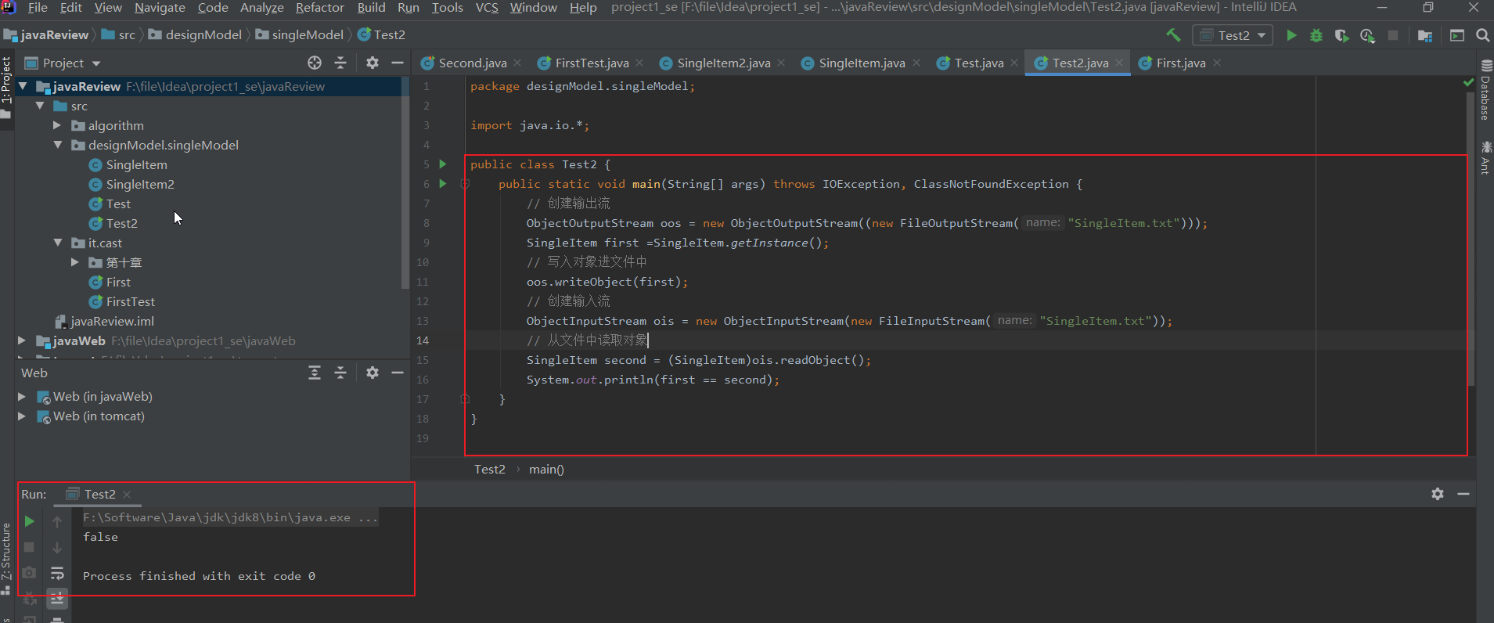Open Run Anything window icon
Image resolution: width=1494 pixels, height=623 pixels.
[x=1457, y=35]
